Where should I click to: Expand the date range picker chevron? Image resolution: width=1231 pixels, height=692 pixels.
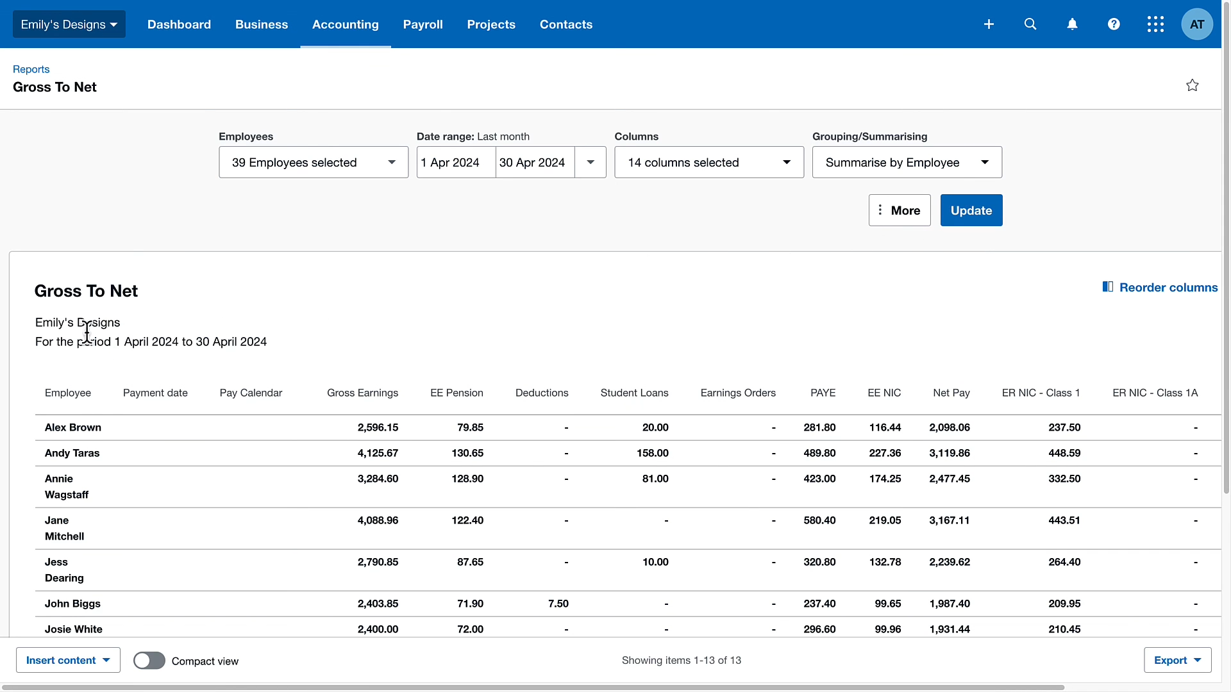pyautogui.click(x=590, y=162)
